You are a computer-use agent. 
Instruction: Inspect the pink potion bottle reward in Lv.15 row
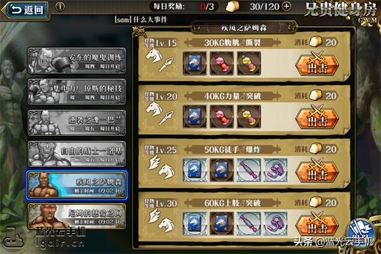222,63
